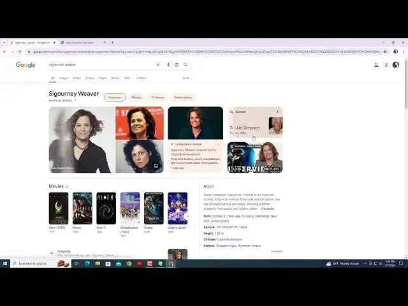408x306 pixels.
Task: Open Task View on the taskbar
Action: pos(76,263)
